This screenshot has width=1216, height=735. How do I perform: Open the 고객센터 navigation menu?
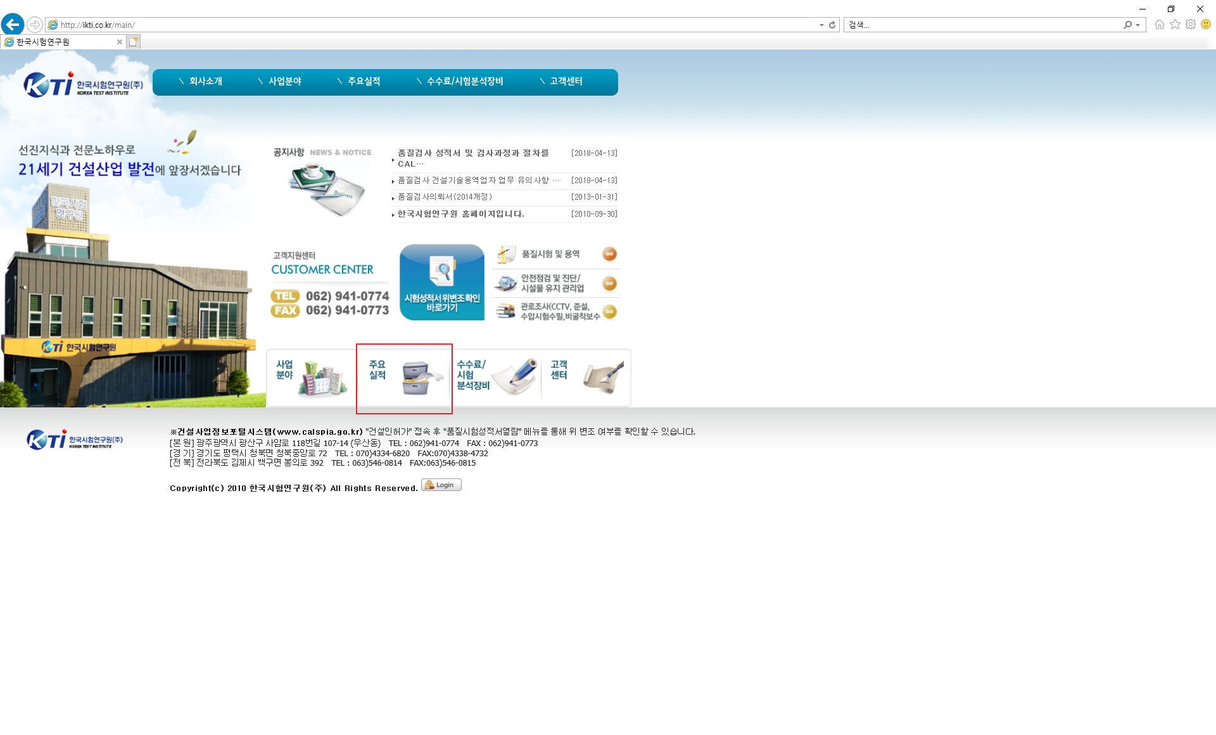pos(566,81)
